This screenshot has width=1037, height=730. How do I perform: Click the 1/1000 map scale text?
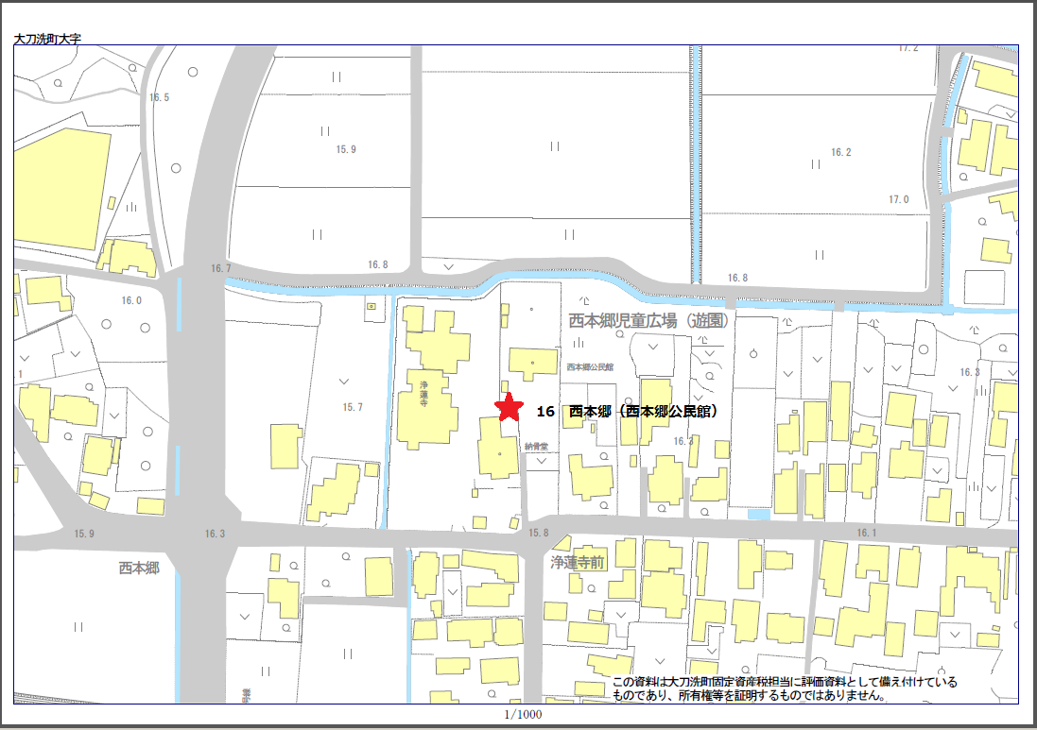[523, 714]
